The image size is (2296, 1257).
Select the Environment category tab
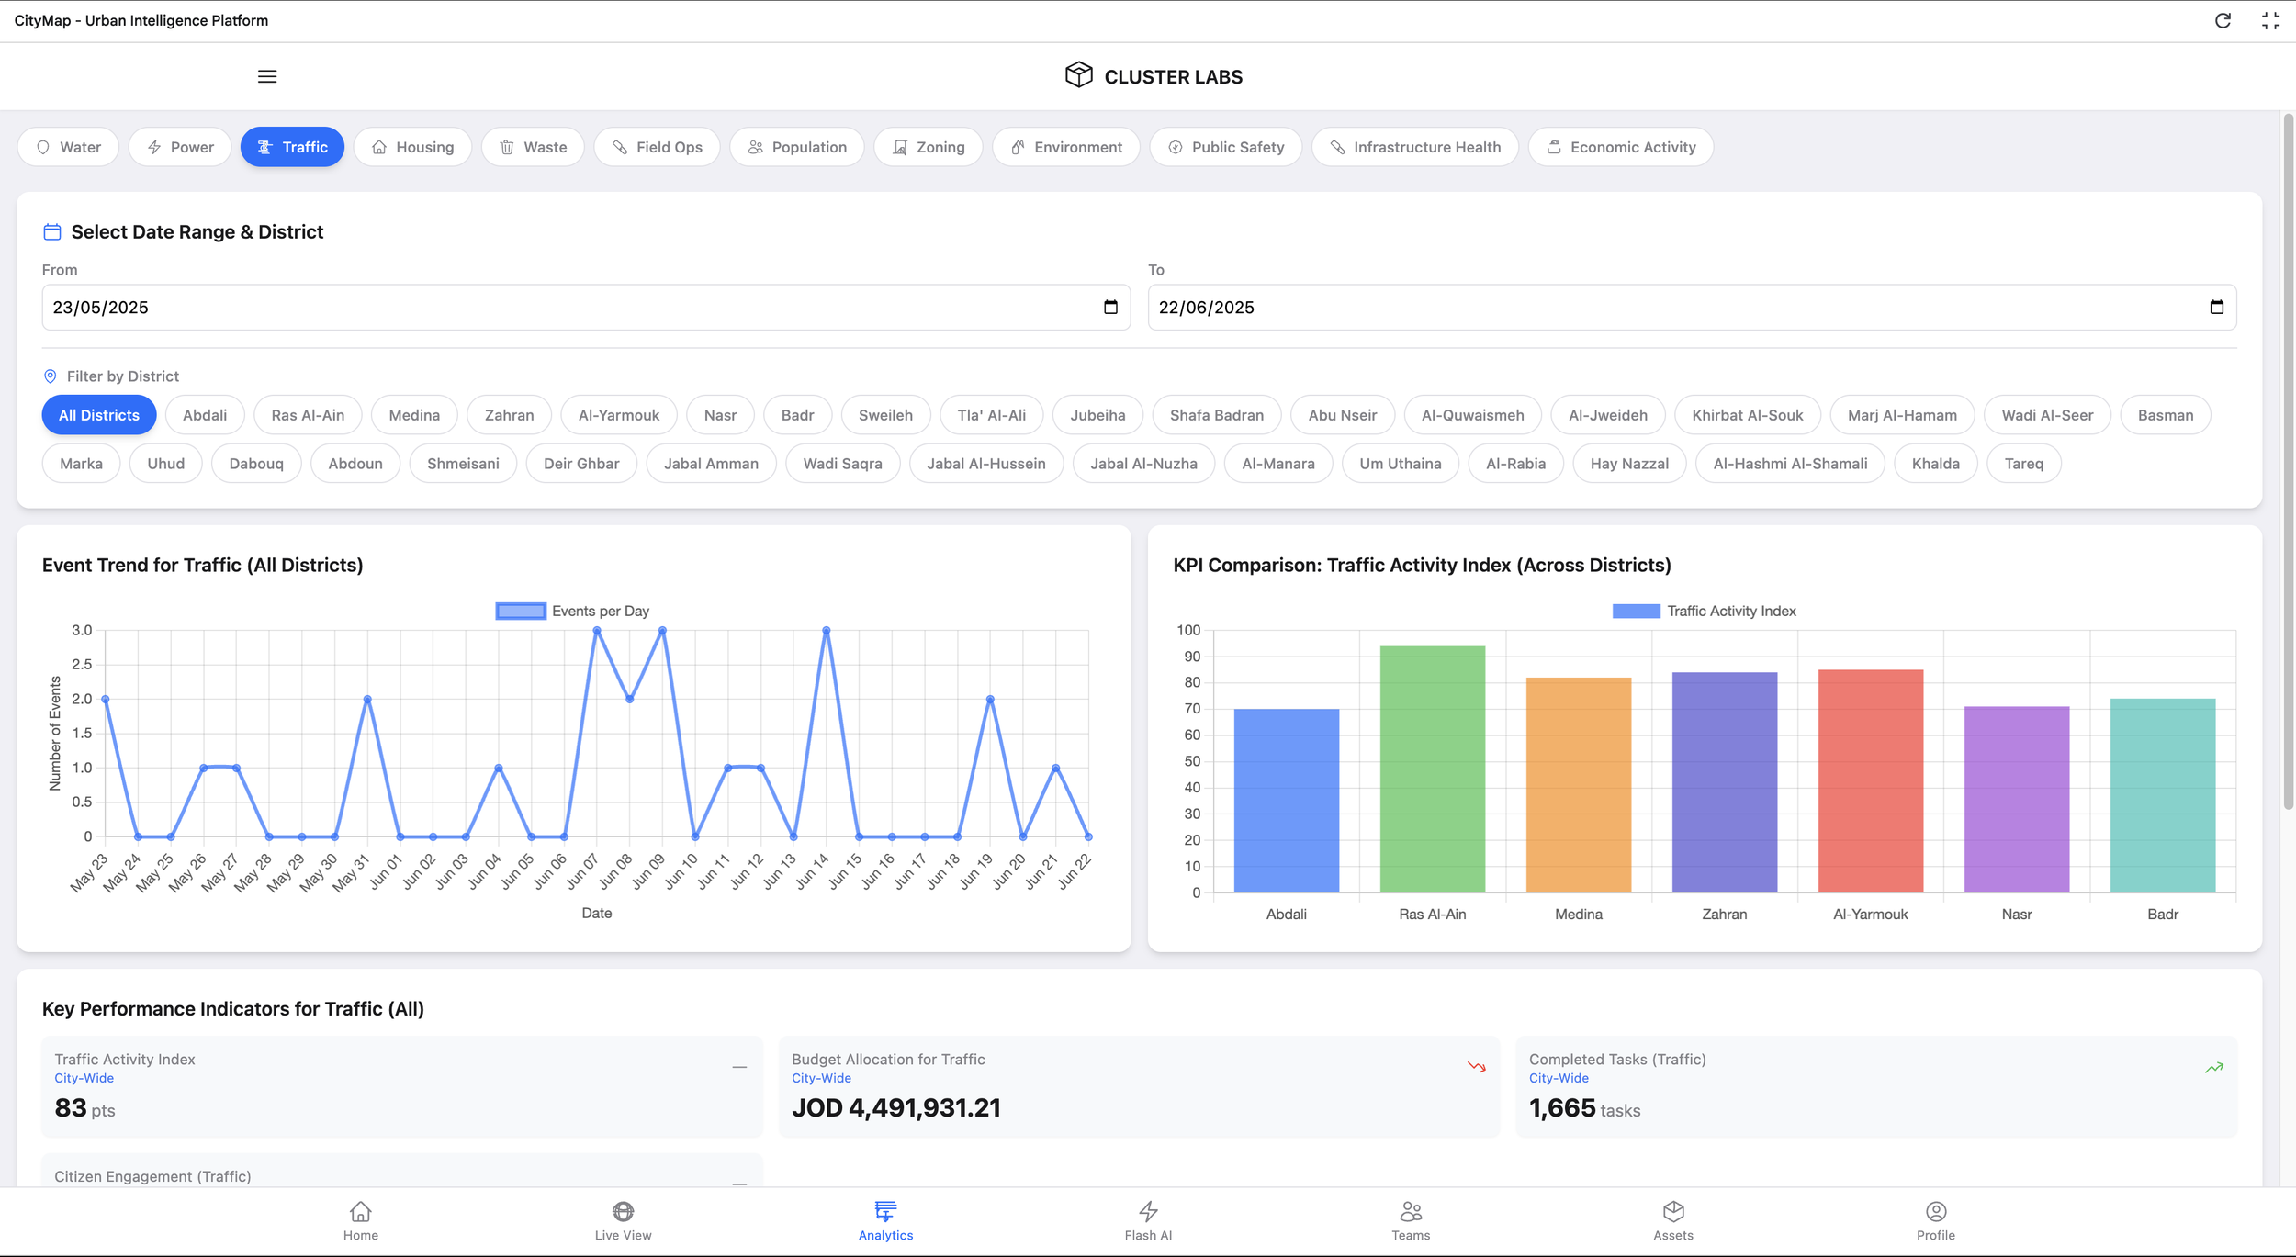point(1065,147)
